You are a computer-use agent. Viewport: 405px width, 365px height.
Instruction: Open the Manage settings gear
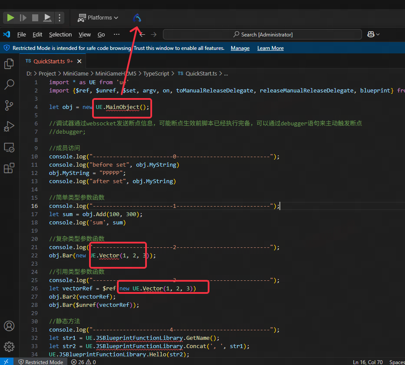(9, 347)
